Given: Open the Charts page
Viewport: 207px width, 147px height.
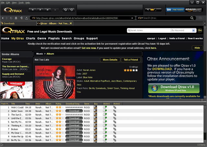Looking at the screenshot, I should pos(30,38).
